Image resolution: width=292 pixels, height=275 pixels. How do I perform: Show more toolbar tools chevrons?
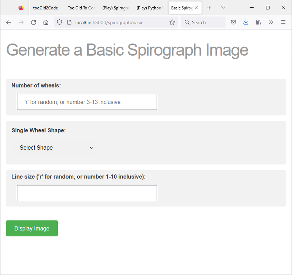271,22
